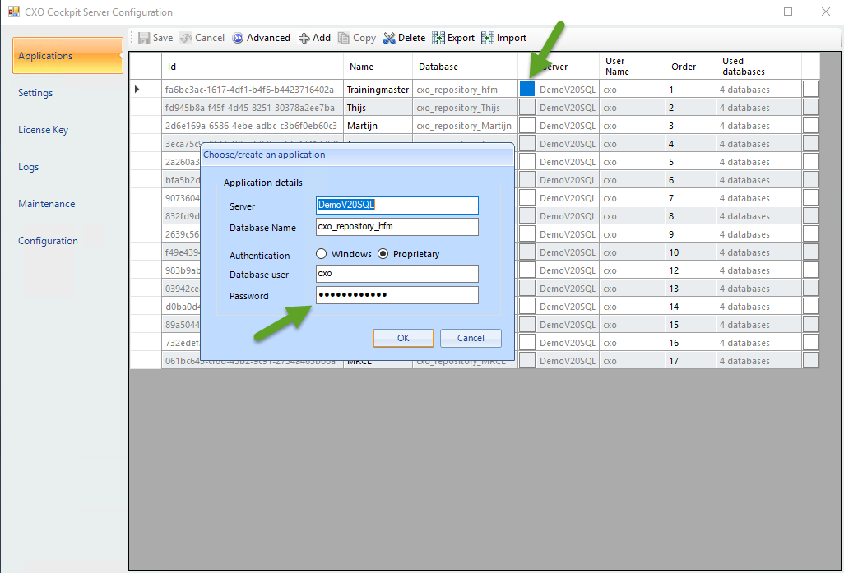
Task: Click the cxo_repository_Martijn database cell
Action: click(x=465, y=125)
